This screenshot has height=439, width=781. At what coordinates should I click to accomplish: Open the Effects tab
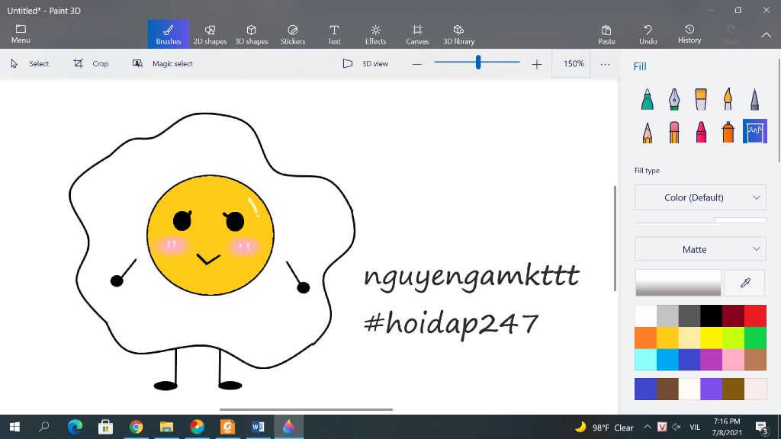[375, 34]
